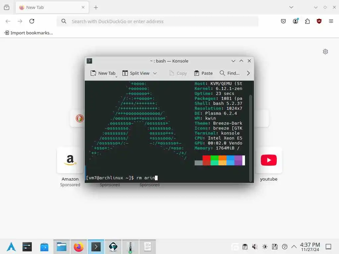
Task: Open System Settings from the taskbar
Action: [x=27, y=247]
